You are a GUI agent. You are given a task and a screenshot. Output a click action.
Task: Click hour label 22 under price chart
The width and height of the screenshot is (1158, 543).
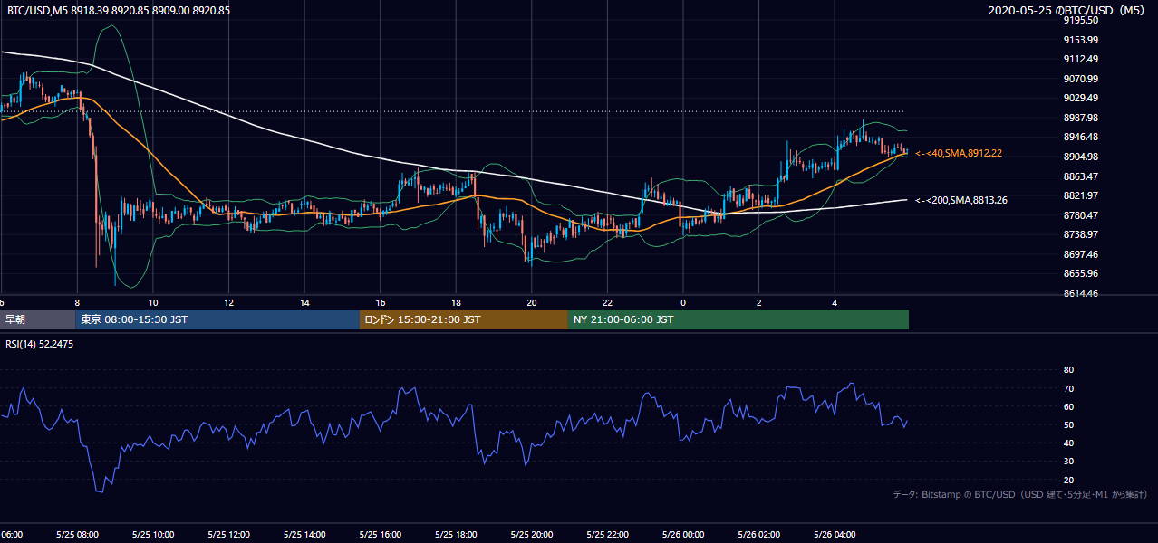pos(607,302)
